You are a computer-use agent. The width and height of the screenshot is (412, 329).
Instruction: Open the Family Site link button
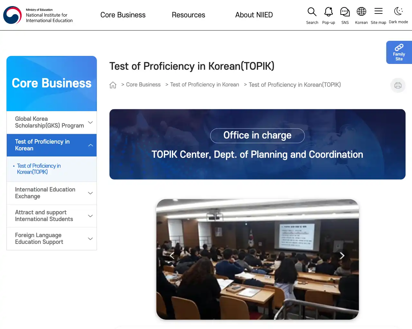click(399, 52)
